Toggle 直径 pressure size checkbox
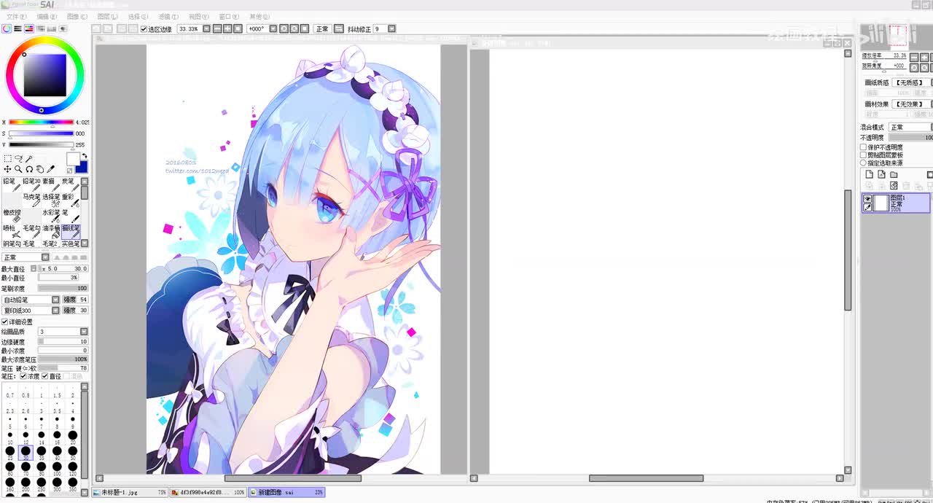 pyautogui.click(x=45, y=376)
